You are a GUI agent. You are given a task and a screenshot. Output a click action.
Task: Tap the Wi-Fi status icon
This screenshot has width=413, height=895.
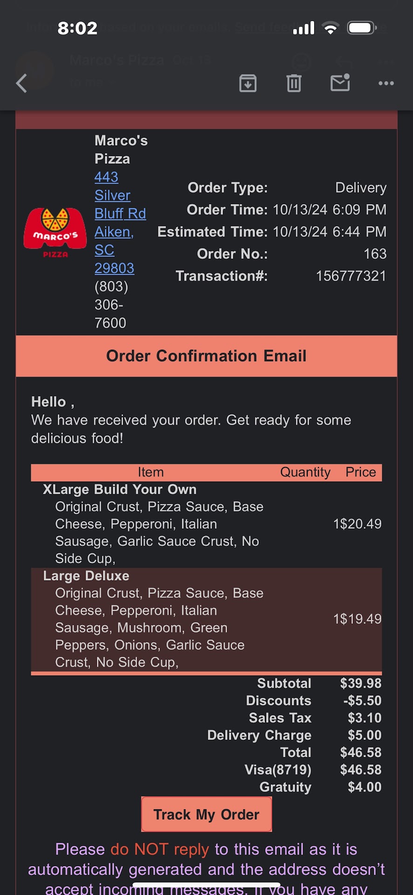(330, 28)
